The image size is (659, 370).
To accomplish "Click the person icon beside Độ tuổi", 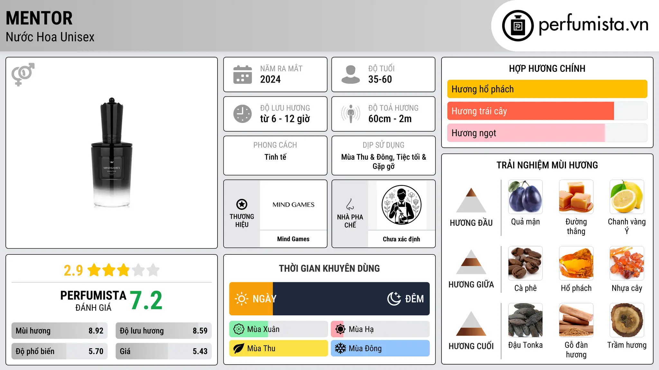I will (350, 75).
